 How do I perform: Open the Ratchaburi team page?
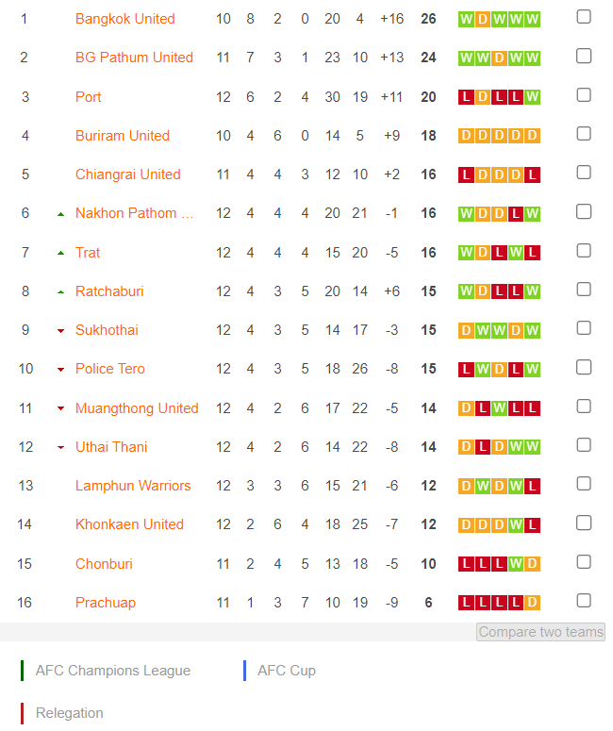(109, 291)
